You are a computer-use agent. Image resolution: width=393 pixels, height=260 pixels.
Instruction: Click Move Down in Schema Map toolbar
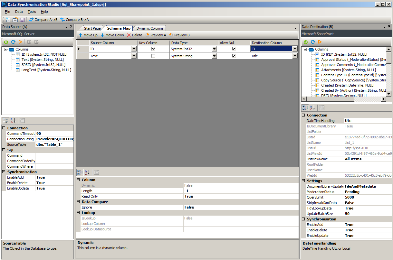tap(112, 35)
